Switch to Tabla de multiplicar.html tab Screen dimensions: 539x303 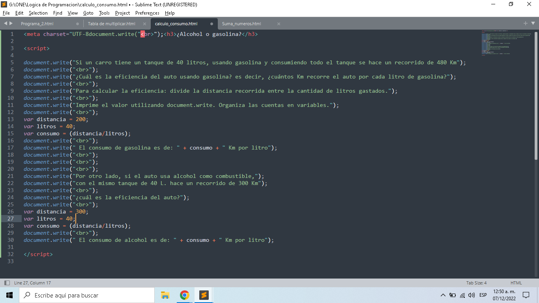tap(111, 24)
